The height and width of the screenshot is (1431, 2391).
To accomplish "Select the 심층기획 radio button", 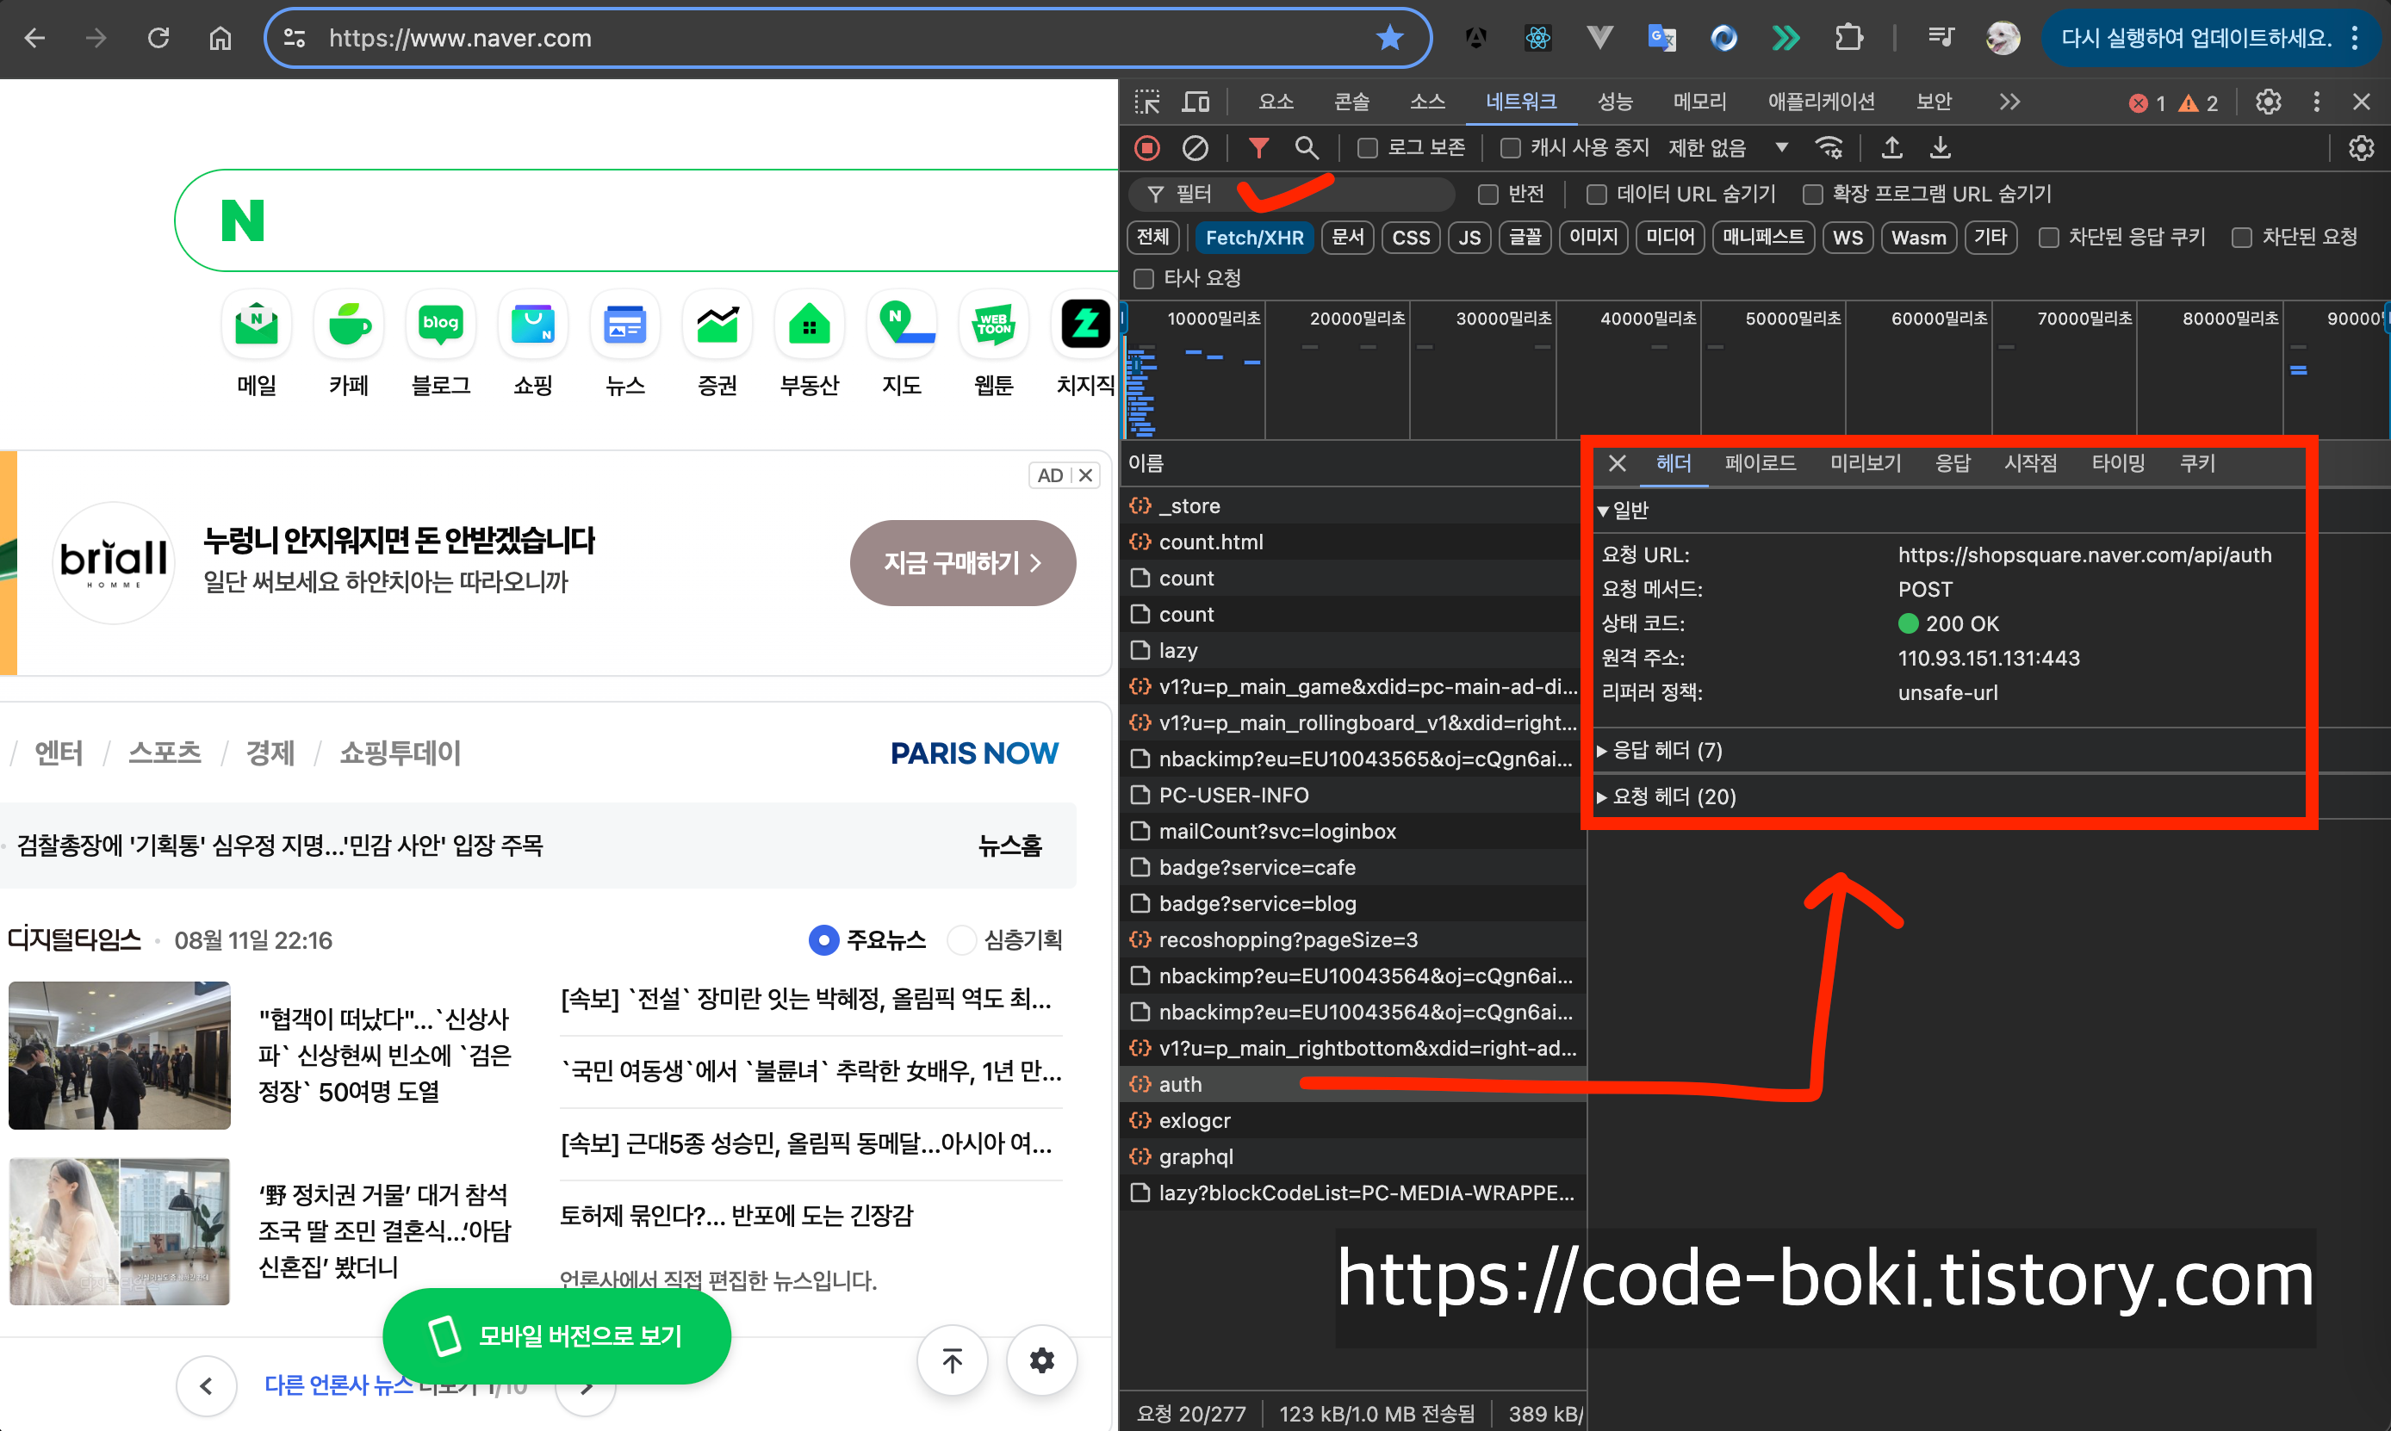I will [x=961, y=939].
